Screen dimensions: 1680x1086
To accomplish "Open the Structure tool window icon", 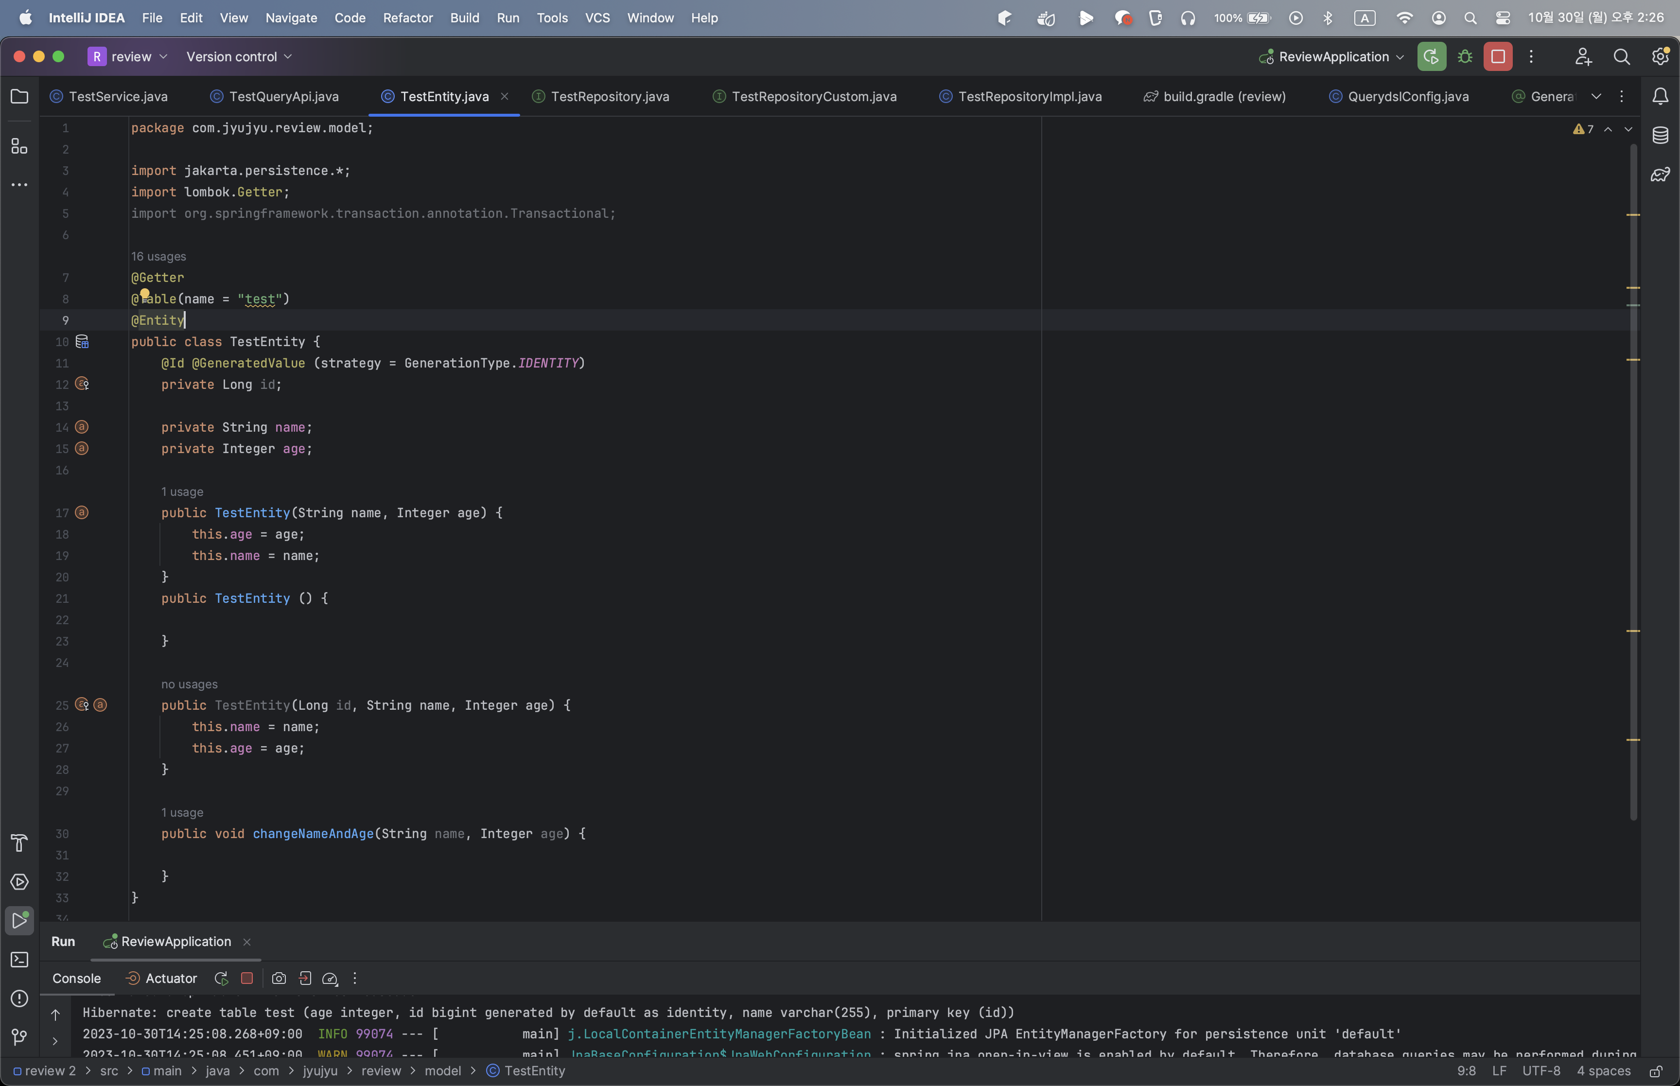I will [x=20, y=146].
